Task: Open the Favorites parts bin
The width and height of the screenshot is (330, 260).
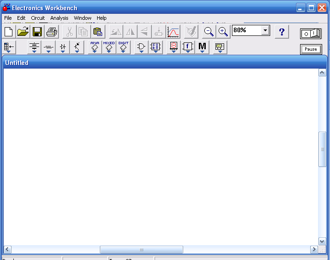Action: (9, 47)
